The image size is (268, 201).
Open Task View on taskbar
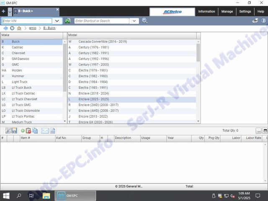31,196
